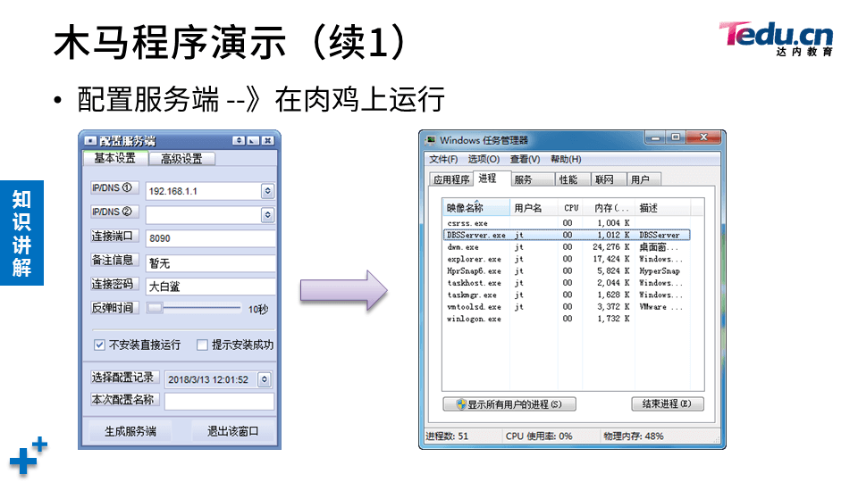Image resolution: width=858 pixels, height=482 pixels.
Task: Click the Tedu.cn logo
Action: coord(776,38)
